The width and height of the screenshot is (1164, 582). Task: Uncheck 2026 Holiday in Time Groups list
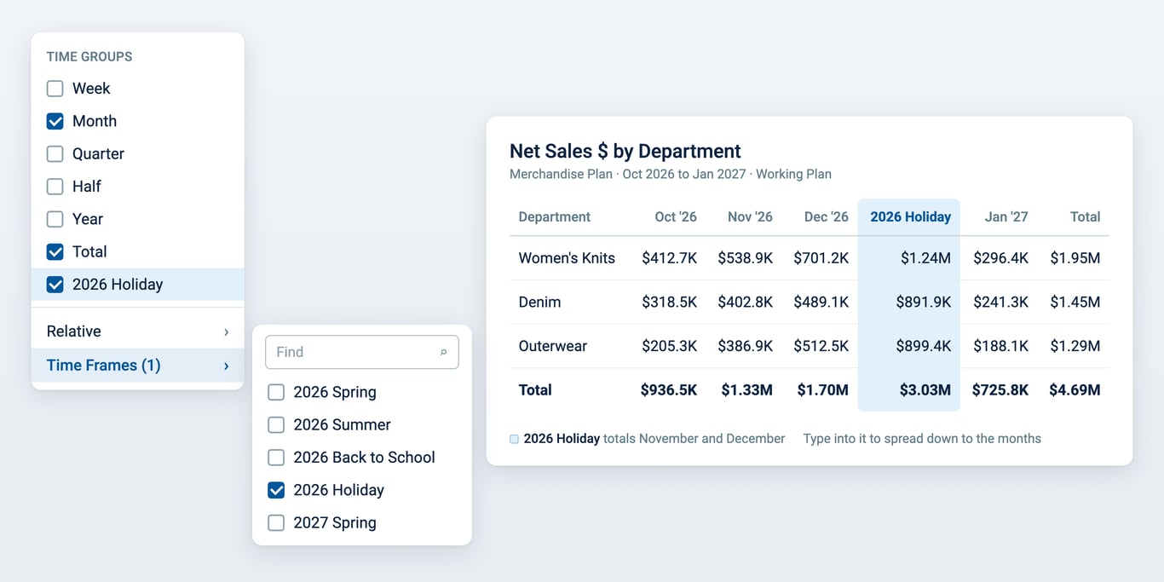pyautogui.click(x=55, y=285)
